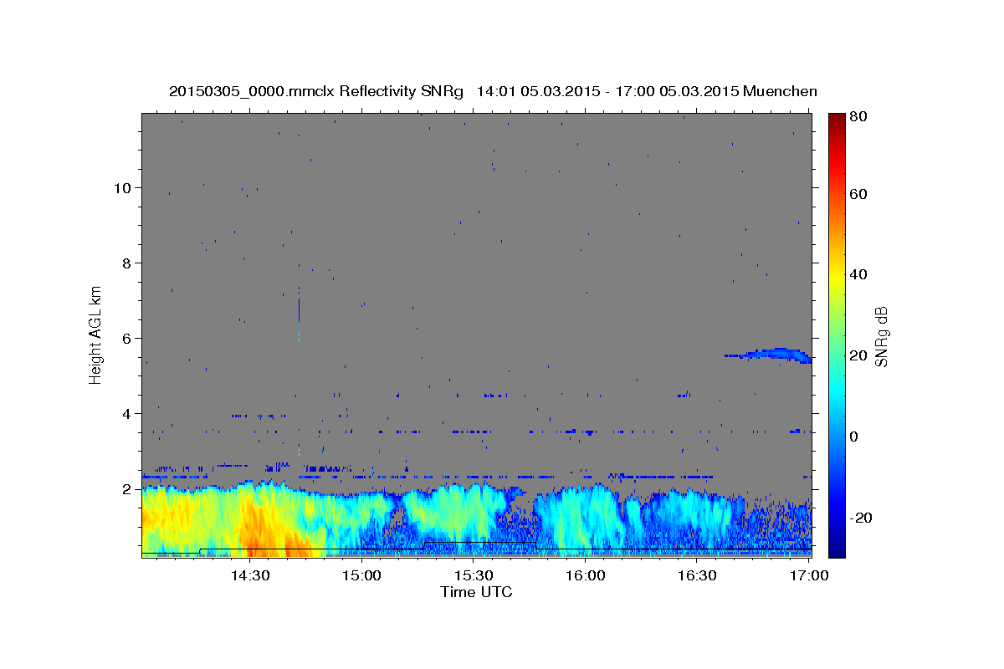Viewport: 1004px width, 669px height.
Task: Click the 'Height AGL km' axis label
Action: pyautogui.click(x=96, y=334)
